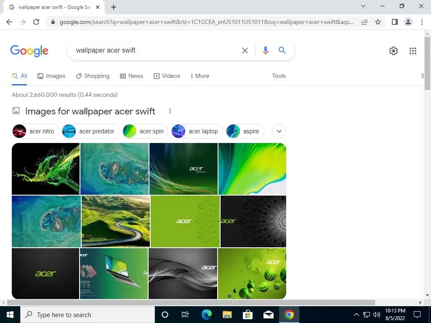Open the tab search chevron
431x323 pixels.
pos(363,6)
